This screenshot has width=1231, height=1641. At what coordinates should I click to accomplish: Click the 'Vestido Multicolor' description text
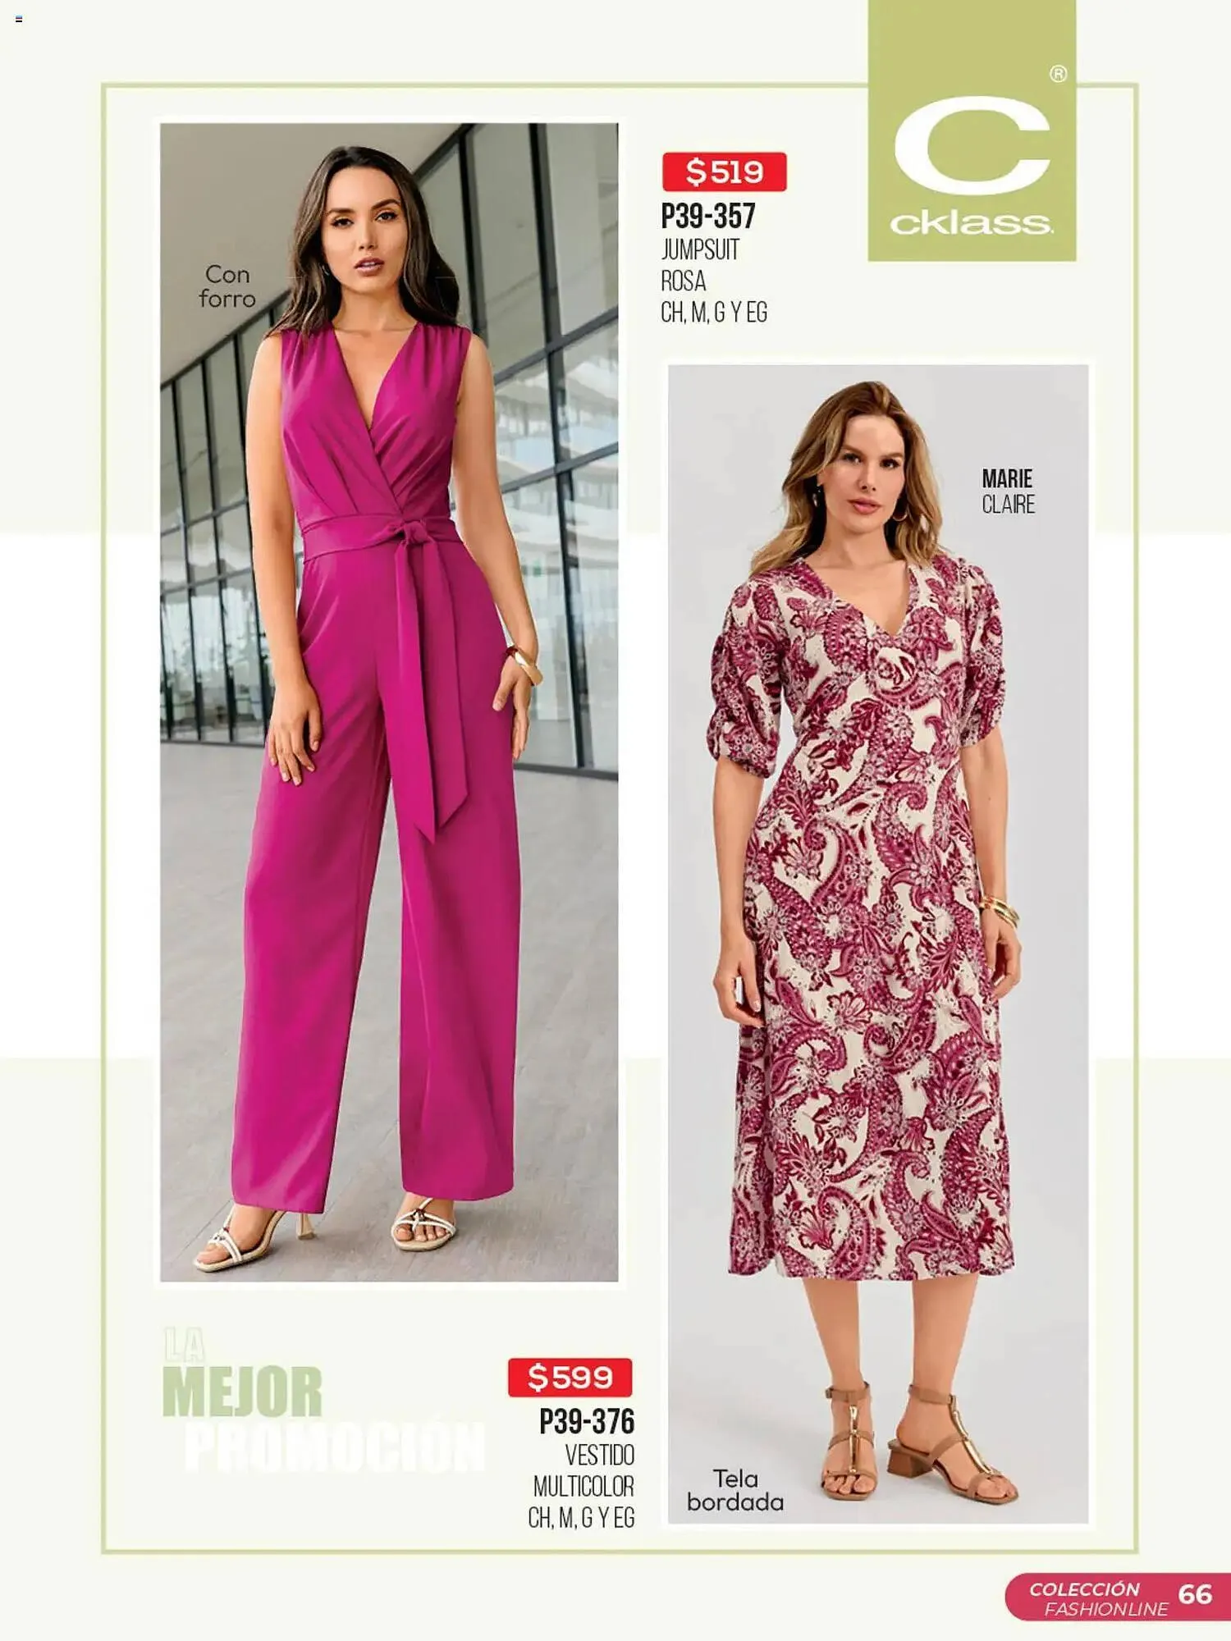point(583,1470)
